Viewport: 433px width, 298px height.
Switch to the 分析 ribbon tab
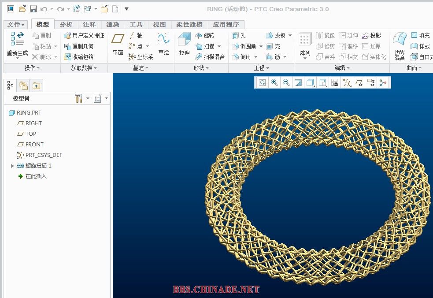(x=66, y=25)
